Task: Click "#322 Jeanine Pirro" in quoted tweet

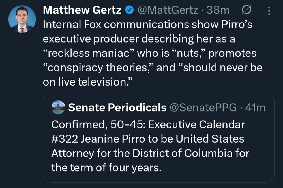Action: (x=98, y=139)
